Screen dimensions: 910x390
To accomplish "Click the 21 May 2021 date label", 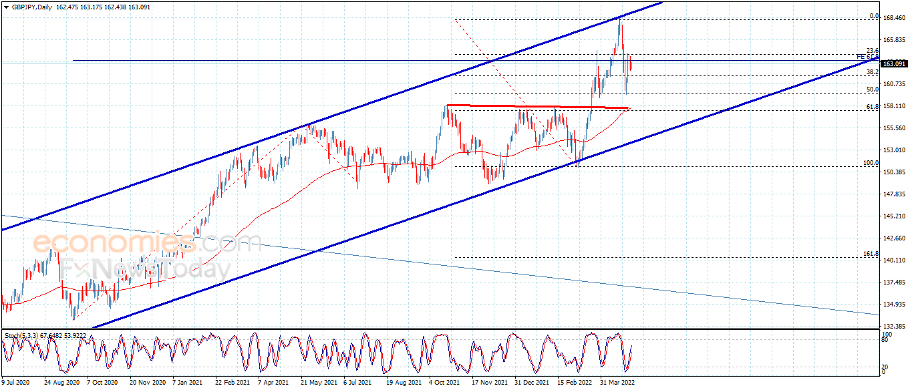I will [x=317, y=383].
